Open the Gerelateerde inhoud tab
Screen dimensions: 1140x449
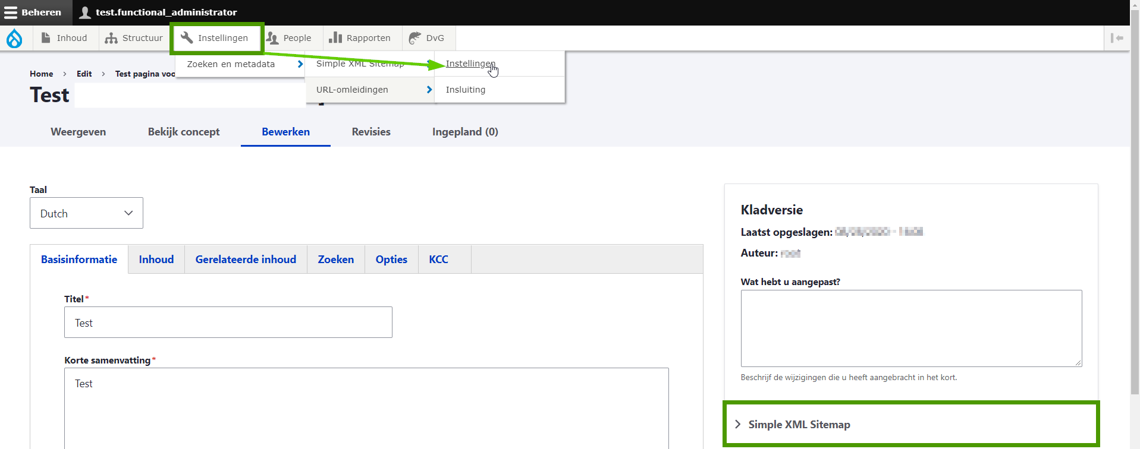point(246,260)
